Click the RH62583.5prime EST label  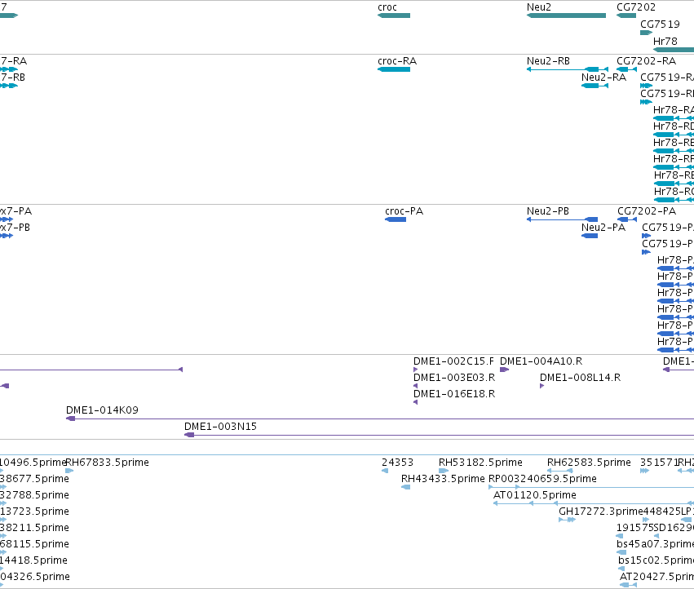[x=589, y=463]
